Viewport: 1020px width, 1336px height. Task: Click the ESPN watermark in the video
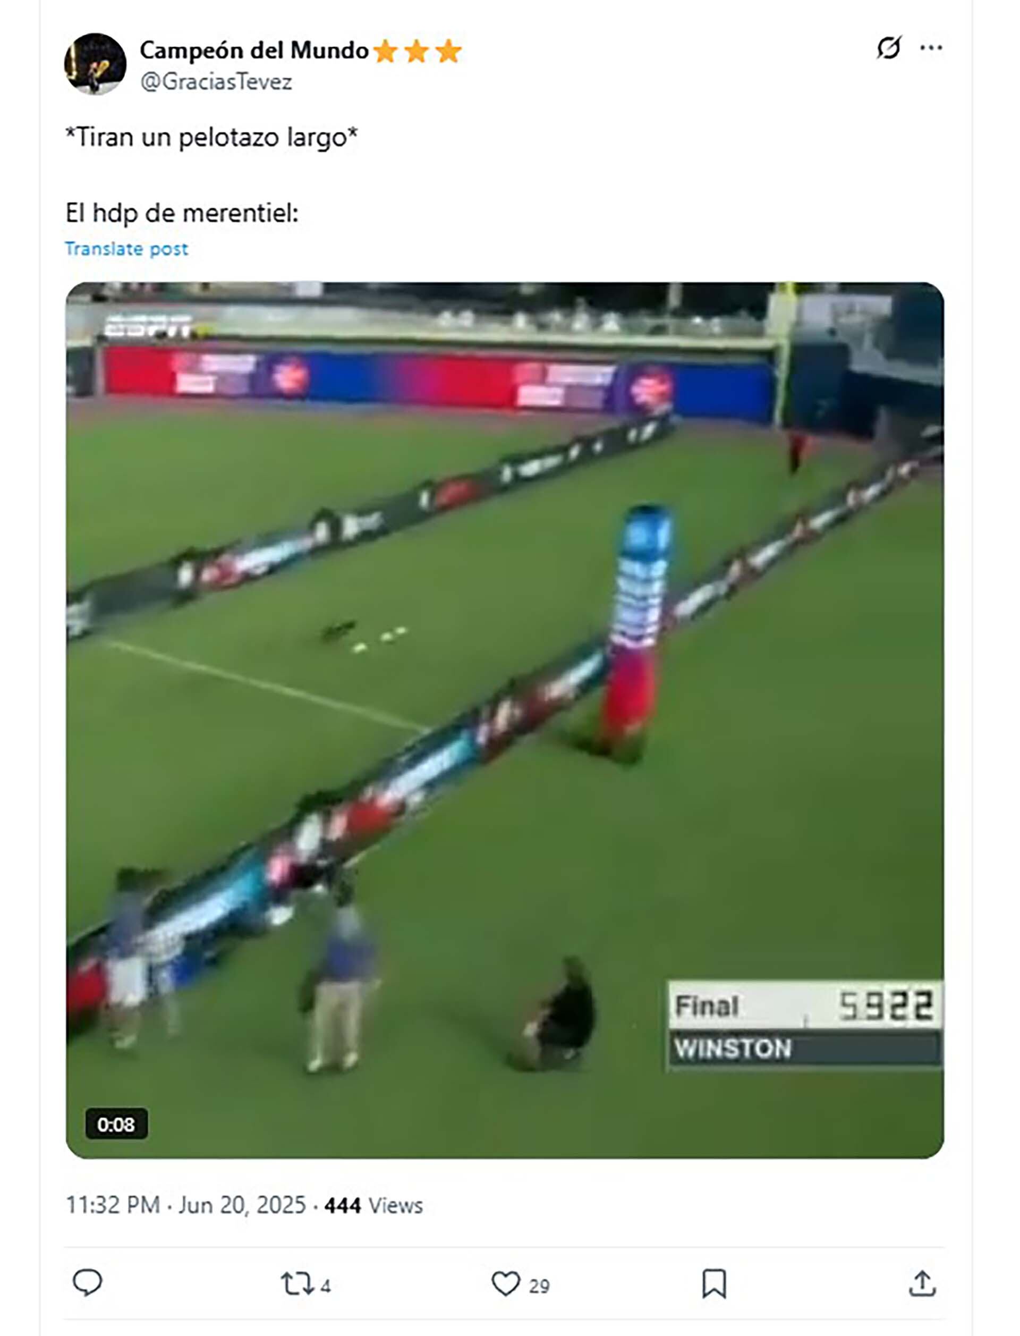click(149, 327)
